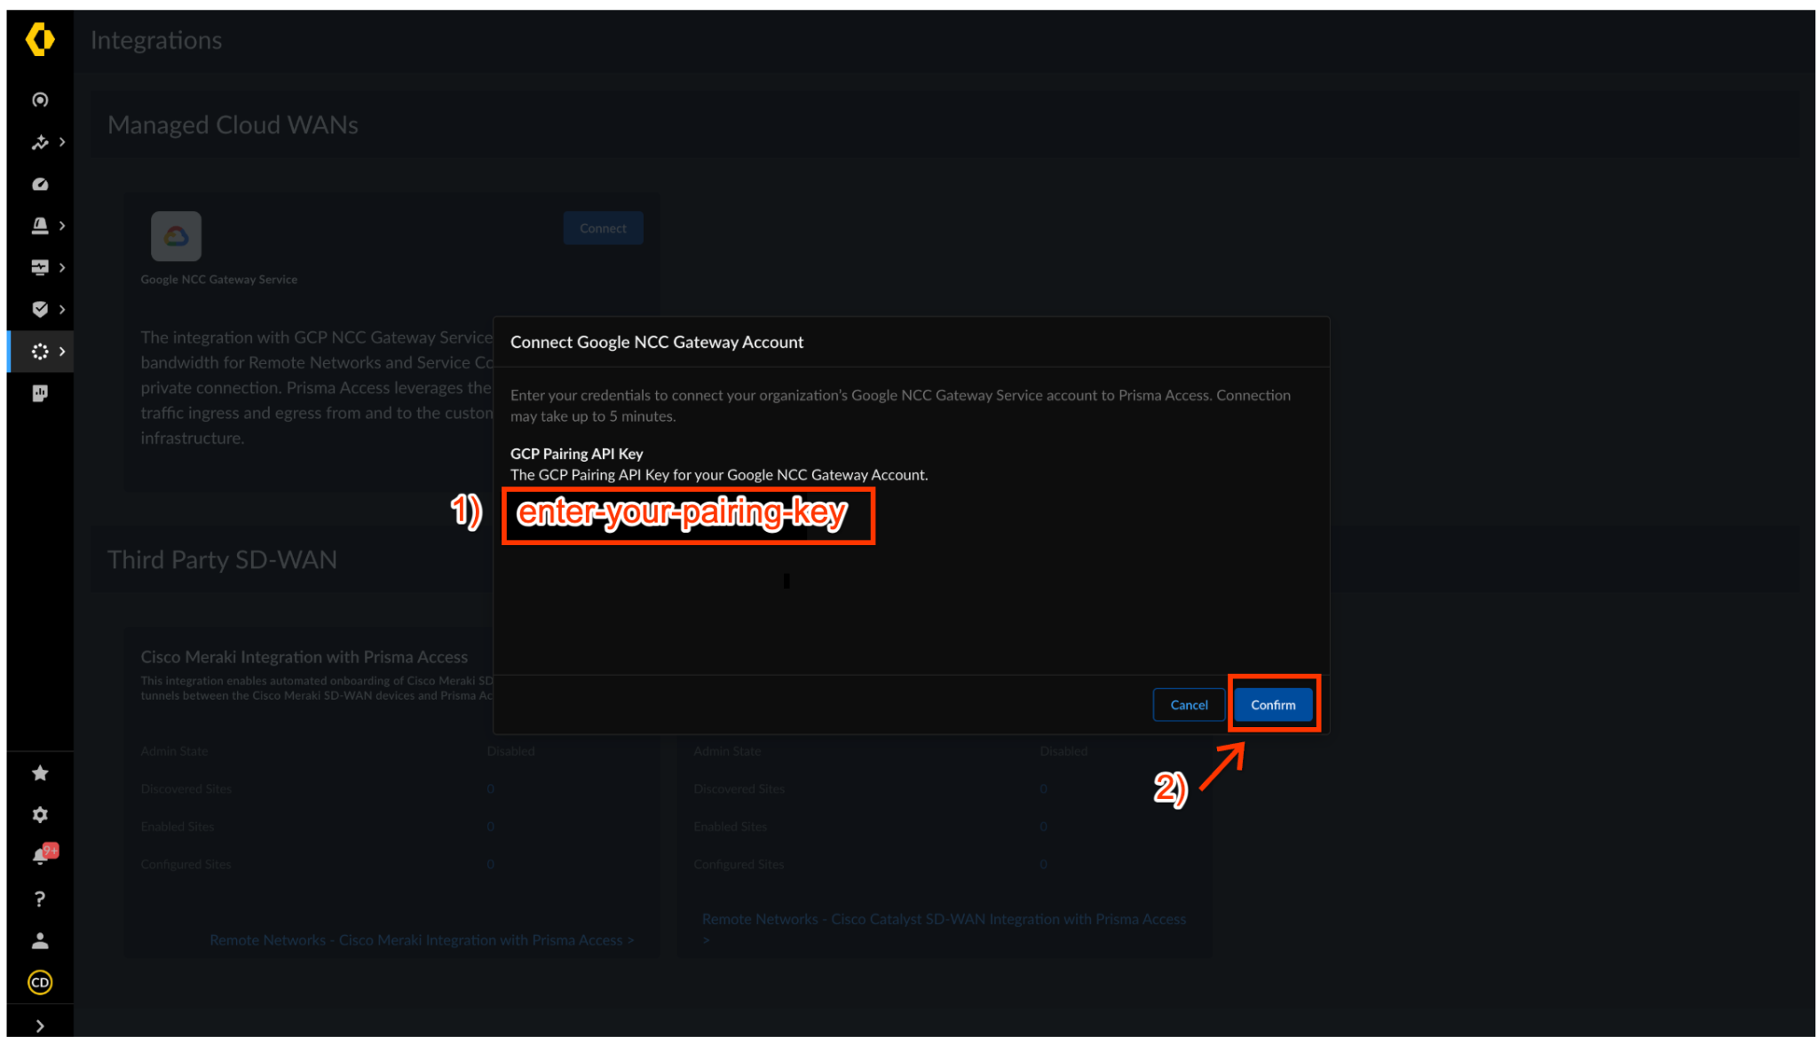Expand the submenu next to the sparkle chart icon

click(x=62, y=142)
